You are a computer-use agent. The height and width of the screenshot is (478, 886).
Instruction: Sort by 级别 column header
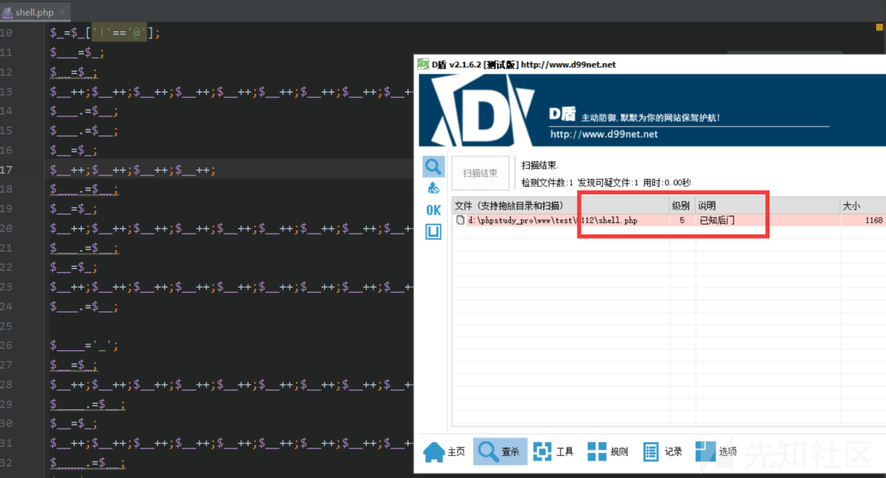click(x=682, y=206)
